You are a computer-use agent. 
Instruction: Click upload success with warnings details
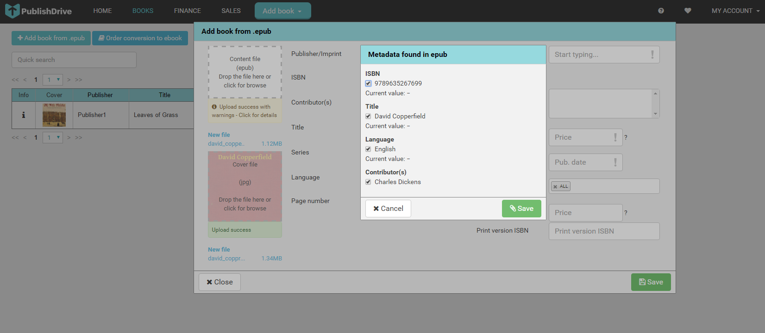[245, 111]
